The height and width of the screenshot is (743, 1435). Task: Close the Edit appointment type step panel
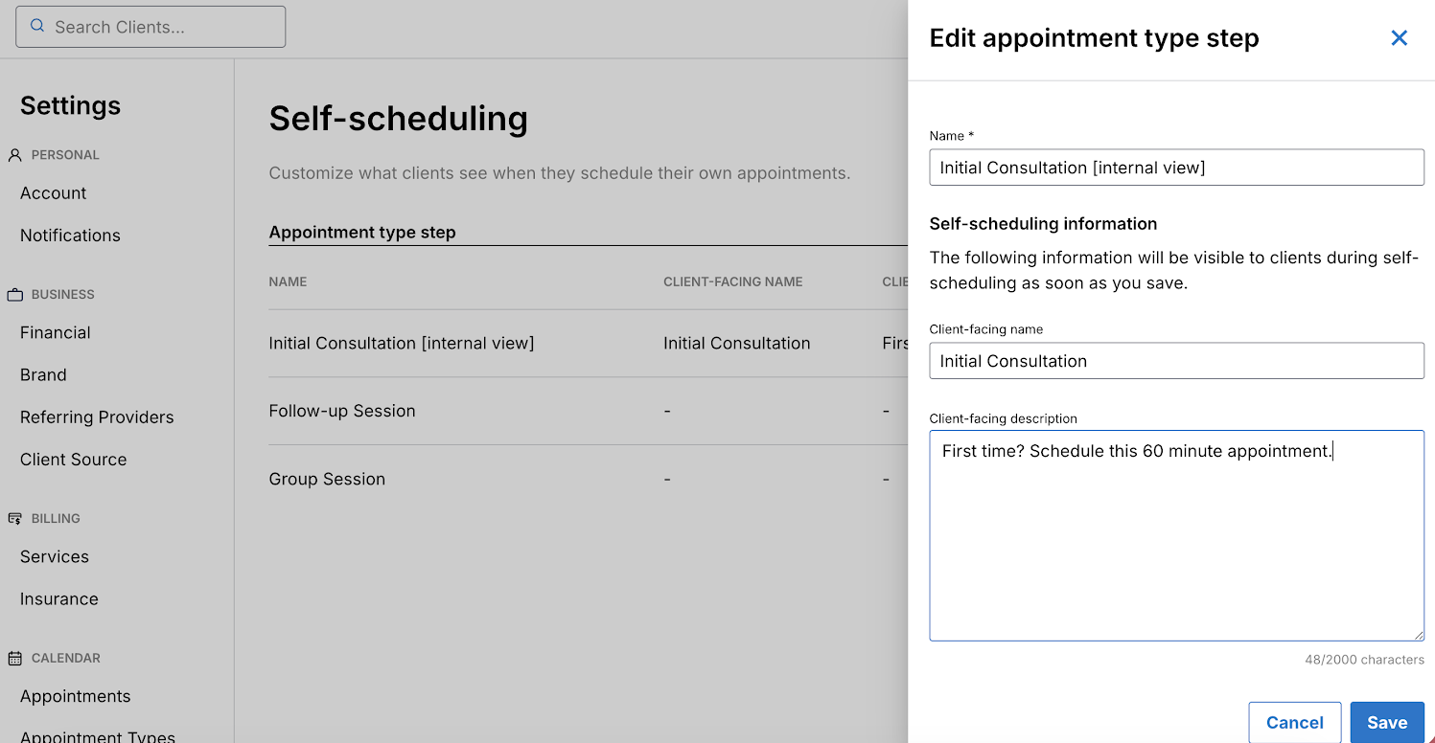click(1399, 38)
